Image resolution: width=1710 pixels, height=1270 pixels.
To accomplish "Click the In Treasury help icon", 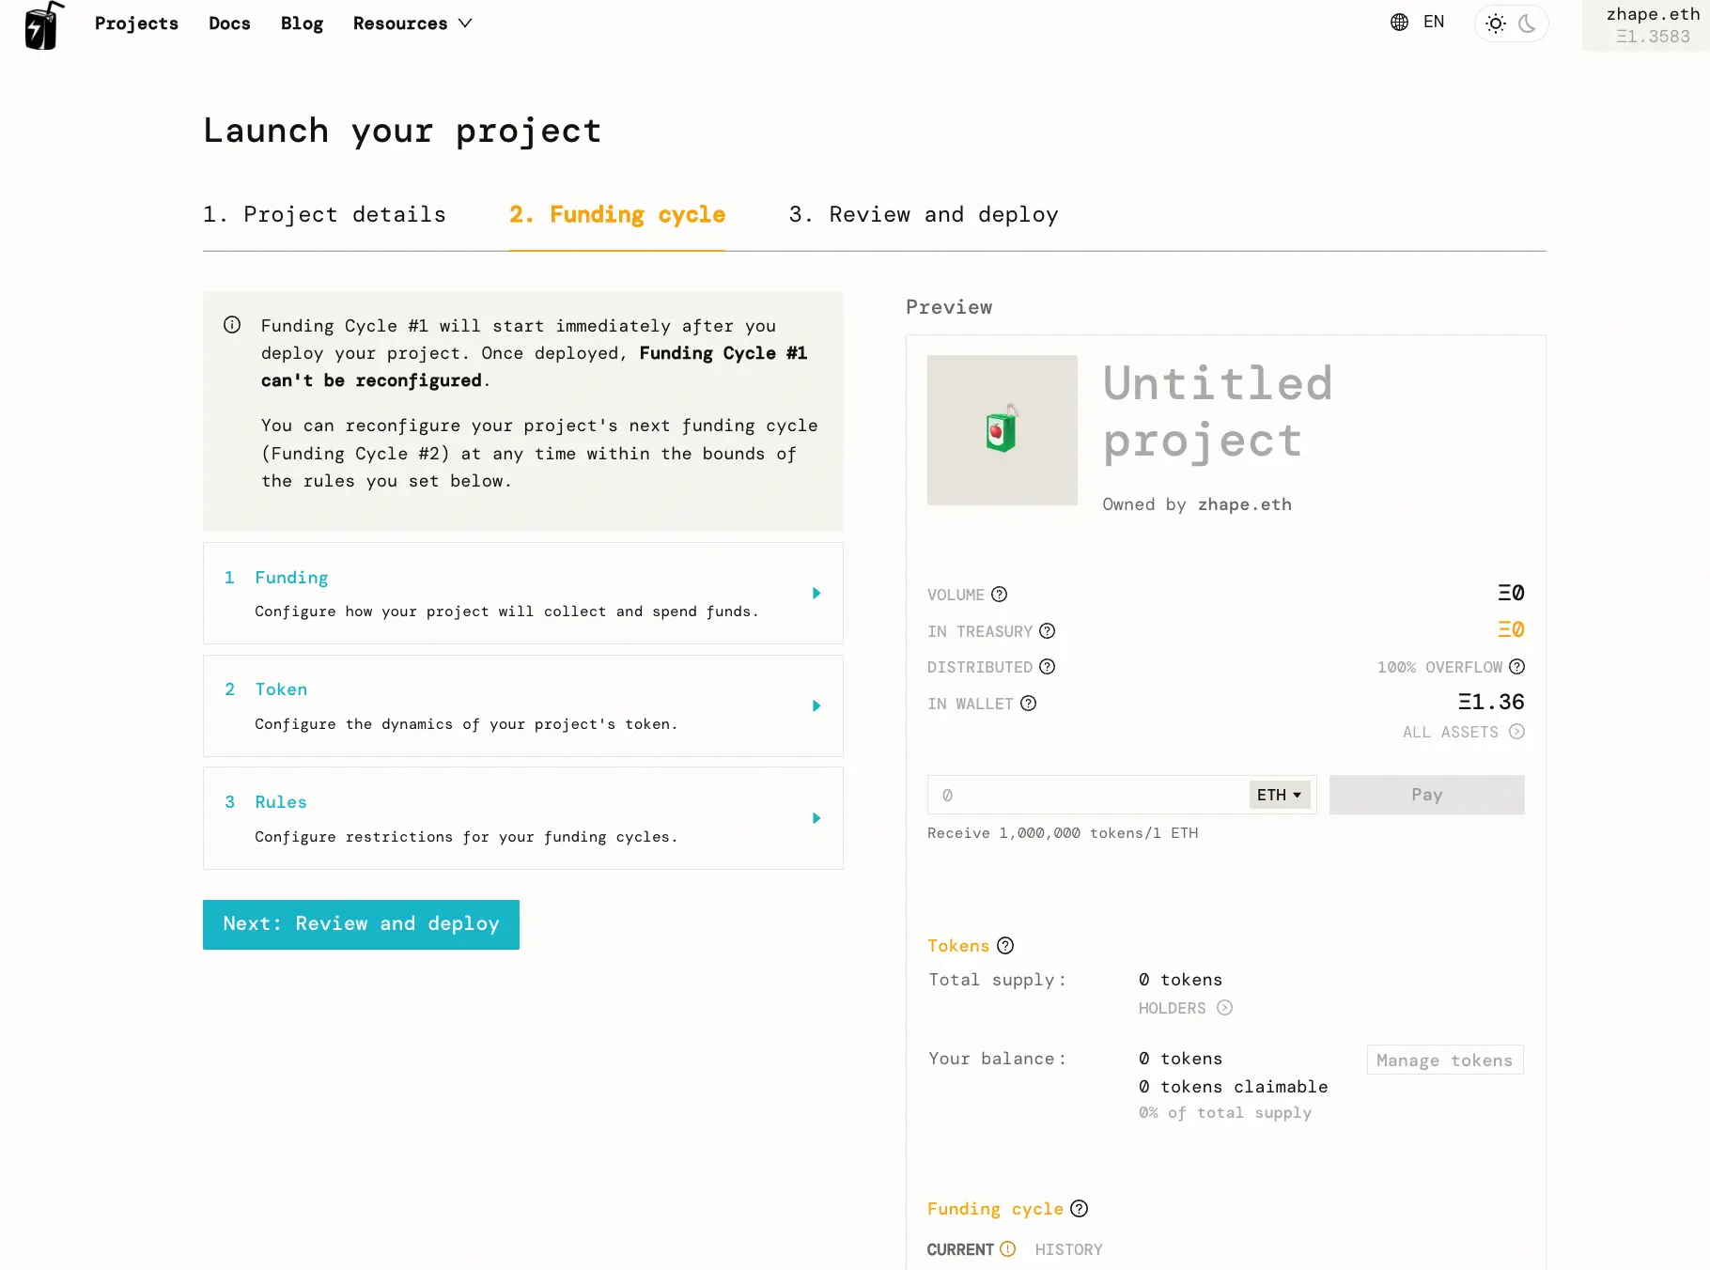I will click(1048, 631).
